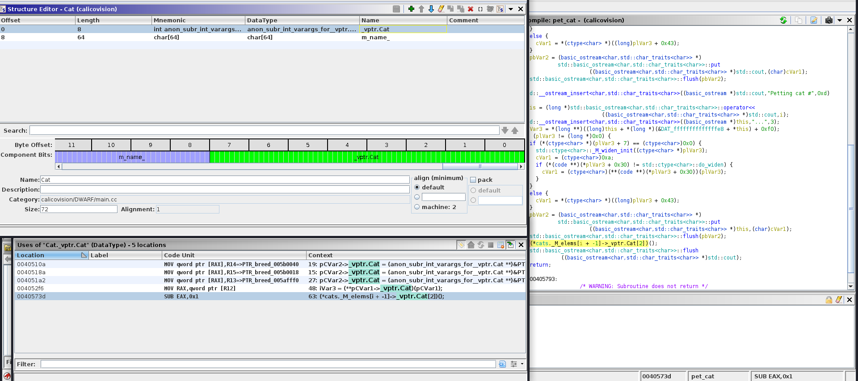Delete selected component with red X icon
This screenshot has height=381, width=858.
click(x=471, y=9)
